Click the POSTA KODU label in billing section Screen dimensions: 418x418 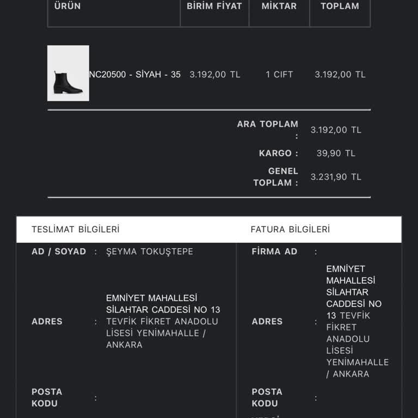pyautogui.click(x=267, y=397)
